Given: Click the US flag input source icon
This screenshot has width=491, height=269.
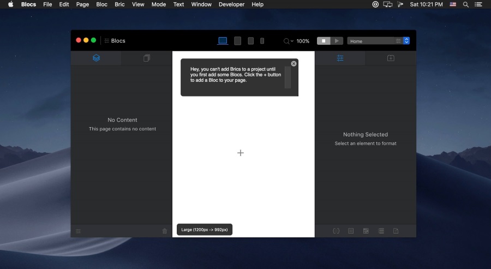Looking at the screenshot, I should 453,4.
